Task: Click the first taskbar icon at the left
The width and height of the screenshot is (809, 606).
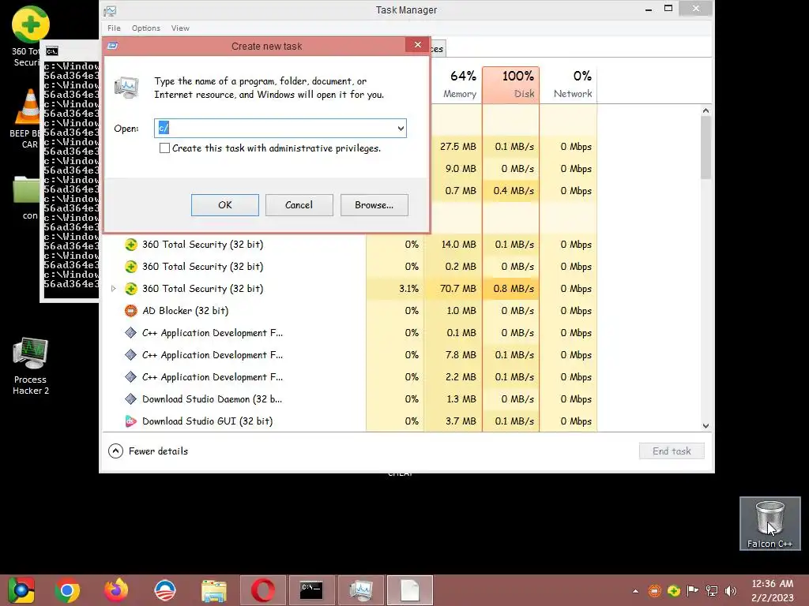Action: pos(21,590)
